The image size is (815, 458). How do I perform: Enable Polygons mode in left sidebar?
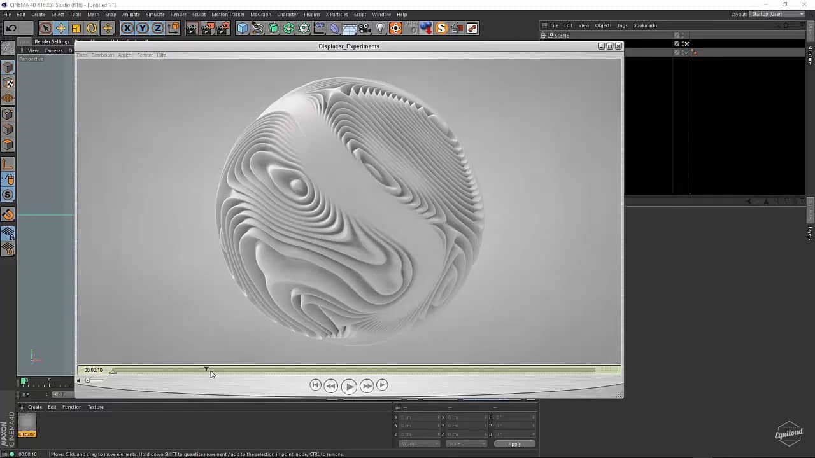point(8,145)
